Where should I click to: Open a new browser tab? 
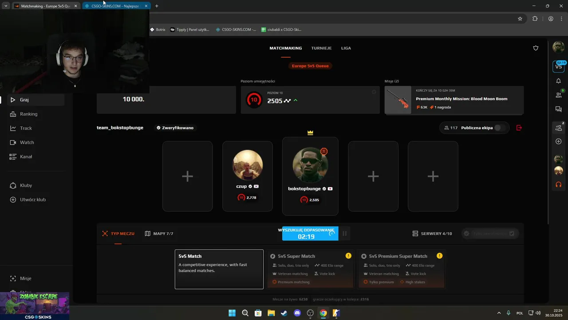[157, 6]
